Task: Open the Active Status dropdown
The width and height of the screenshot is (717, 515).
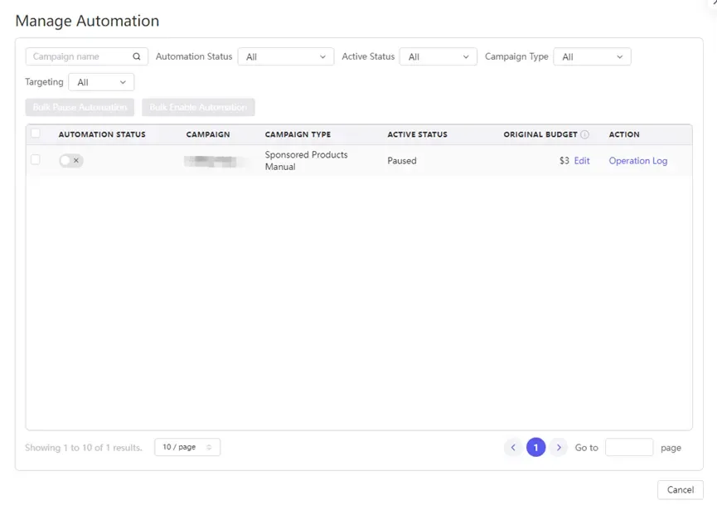Action: coord(438,56)
